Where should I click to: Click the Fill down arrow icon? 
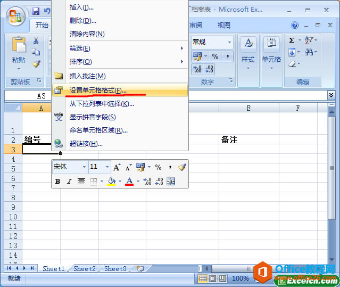[292, 52]
